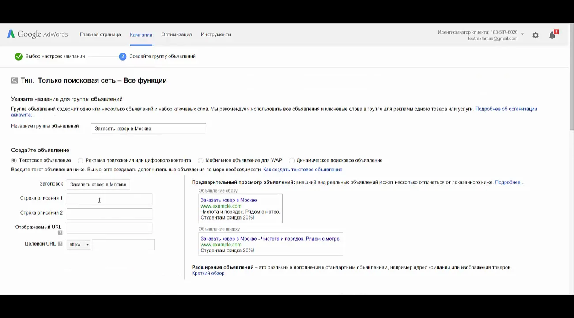Click Идентификатор клиента 183-587-6020 text

tap(478, 33)
